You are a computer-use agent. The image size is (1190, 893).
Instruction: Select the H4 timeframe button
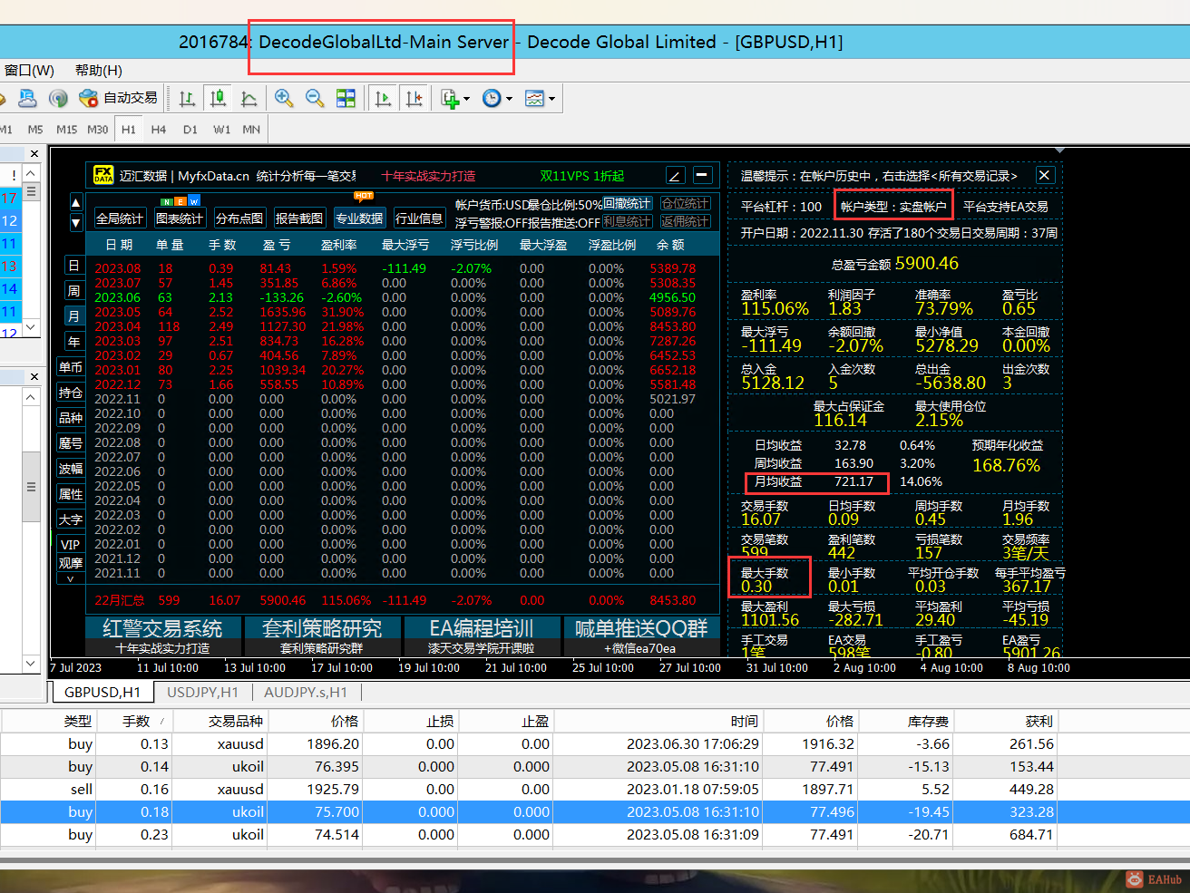tap(159, 130)
